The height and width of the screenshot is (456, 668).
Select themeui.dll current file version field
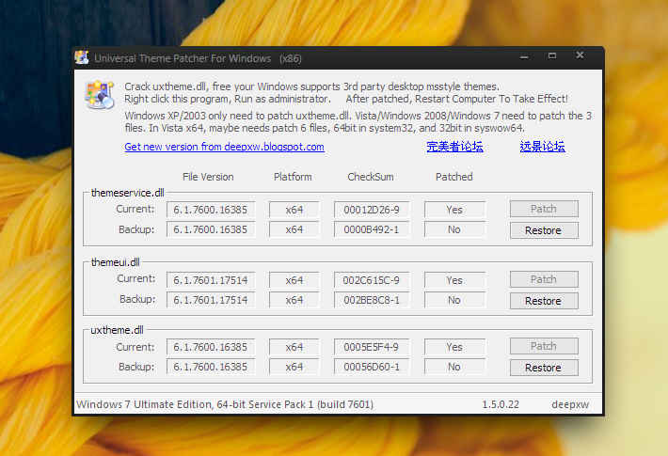click(211, 280)
